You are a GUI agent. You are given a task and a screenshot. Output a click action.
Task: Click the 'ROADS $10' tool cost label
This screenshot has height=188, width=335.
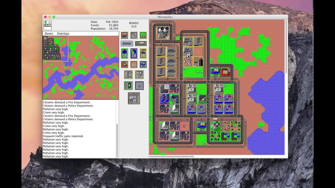[x=134, y=25]
